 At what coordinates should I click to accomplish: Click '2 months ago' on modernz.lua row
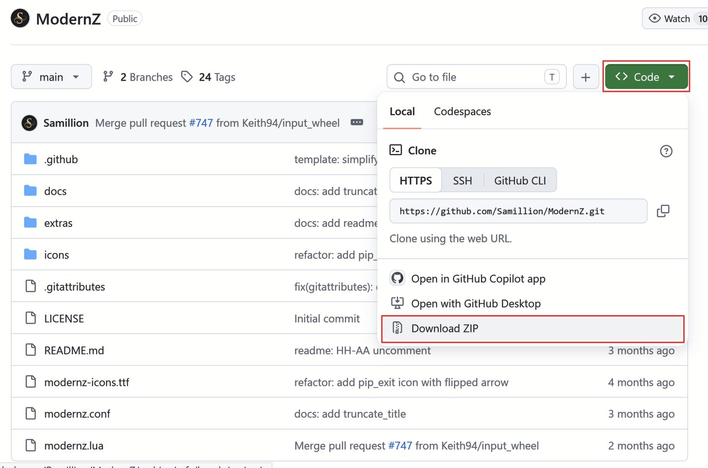(x=641, y=446)
